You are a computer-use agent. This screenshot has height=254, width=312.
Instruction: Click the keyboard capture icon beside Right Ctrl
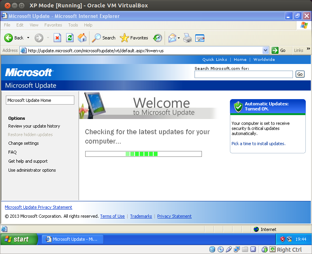click(273, 249)
